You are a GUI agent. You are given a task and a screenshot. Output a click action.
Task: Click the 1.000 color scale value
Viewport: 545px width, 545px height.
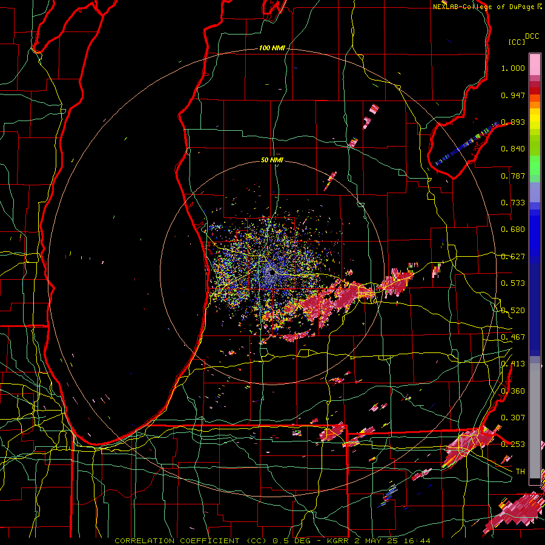[x=513, y=68]
